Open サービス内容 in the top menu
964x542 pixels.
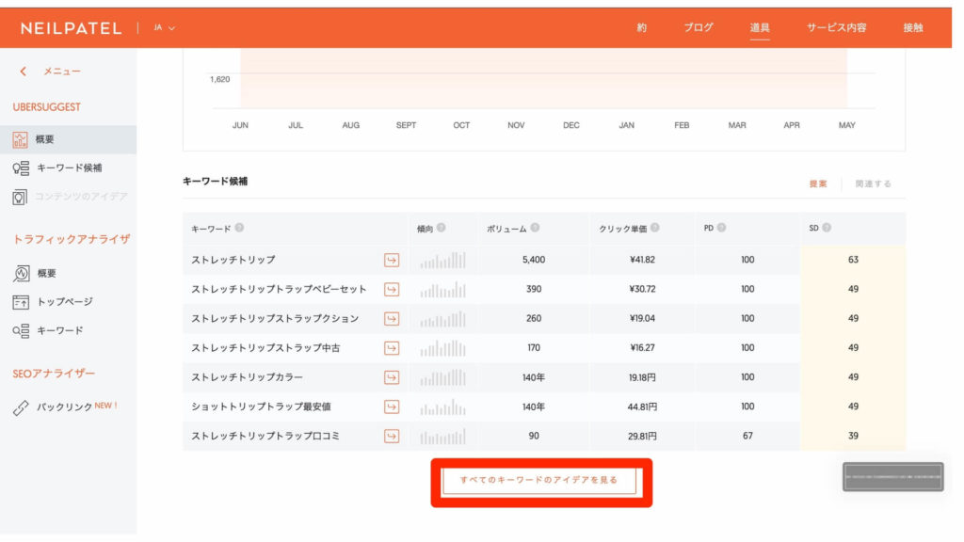coord(836,28)
